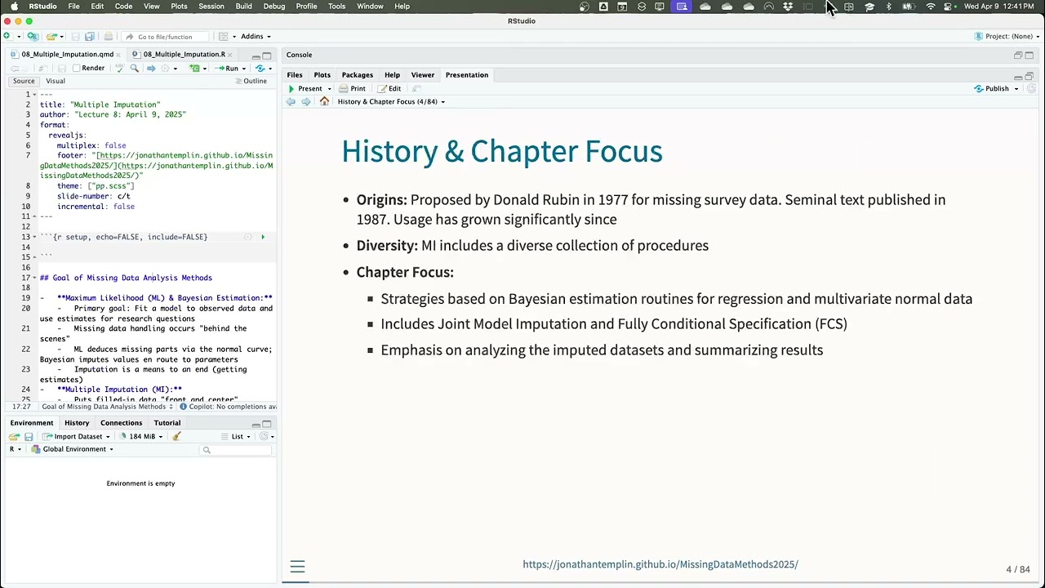Click the New File icon in main toolbar
The image size is (1045, 588).
pyautogui.click(x=7, y=36)
